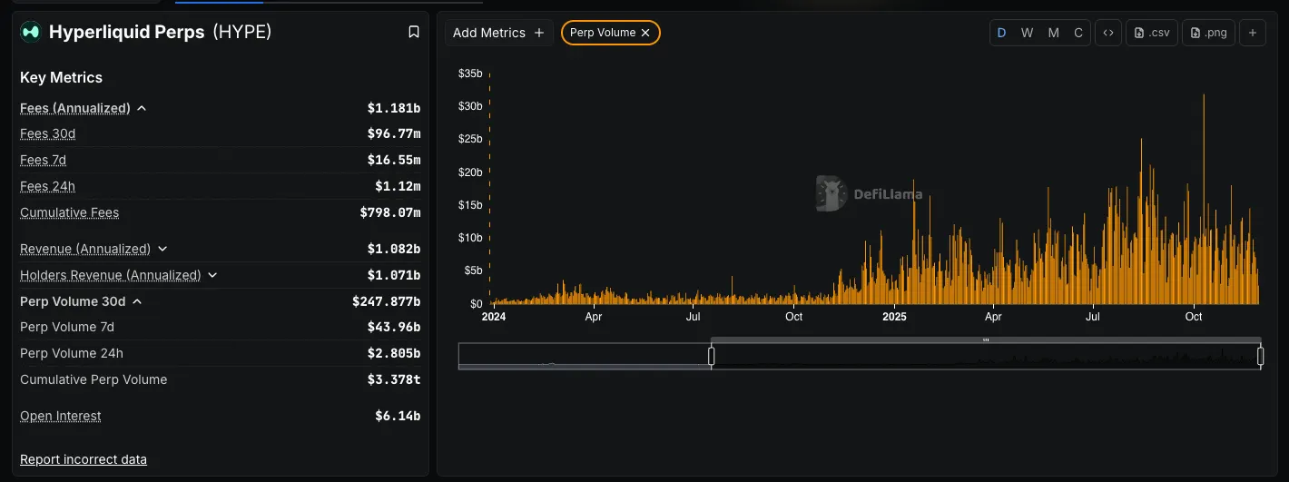Click the $798.07m cumulative fees value
The width and height of the screenshot is (1289, 482).
390,212
